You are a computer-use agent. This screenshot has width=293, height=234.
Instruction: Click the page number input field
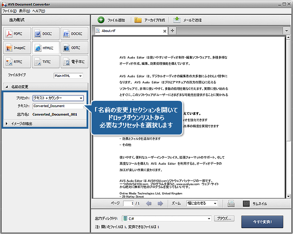click(128, 203)
